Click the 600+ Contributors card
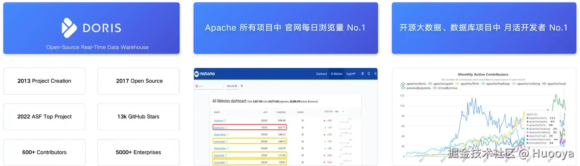580x166 pixels. point(44,152)
